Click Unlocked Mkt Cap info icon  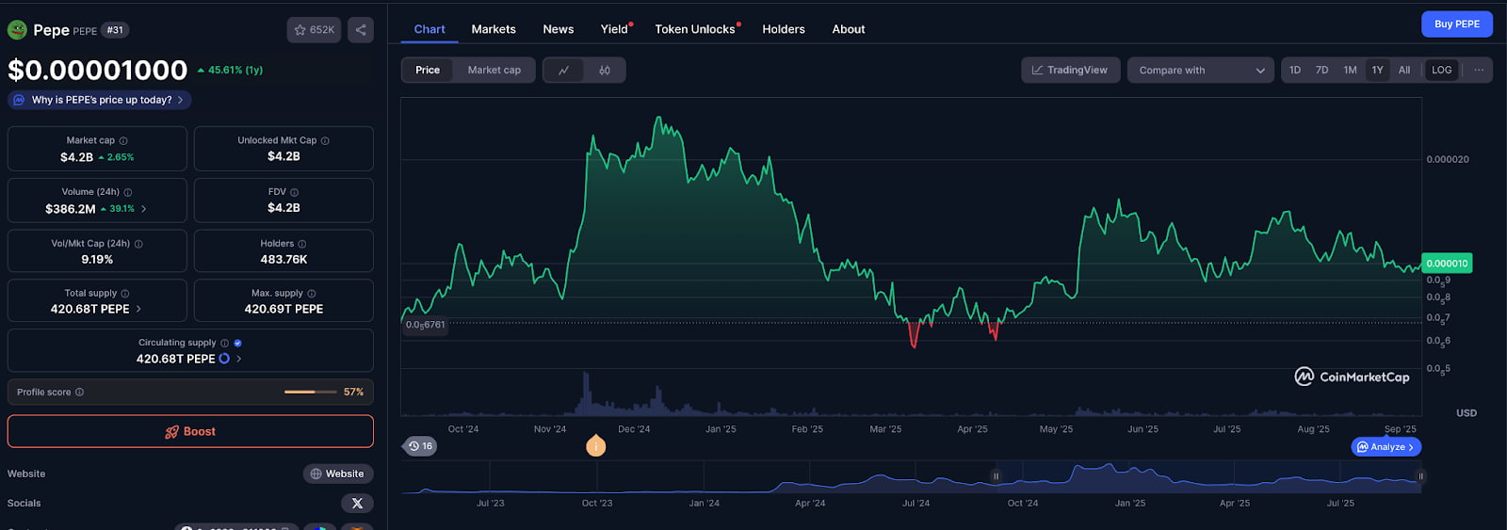pos(325,140)
